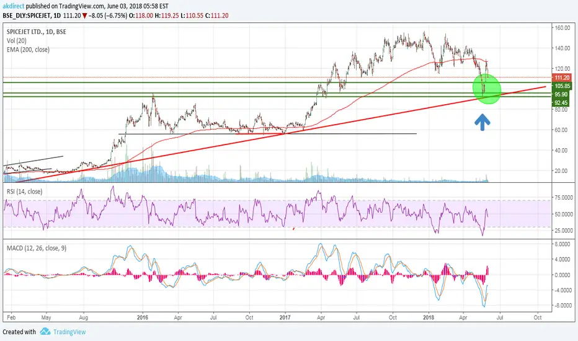The image size is (578, 341).
Task: Click the -8.0000 MACD axis label
Action: pyautogui.click(x=562, y=306)
